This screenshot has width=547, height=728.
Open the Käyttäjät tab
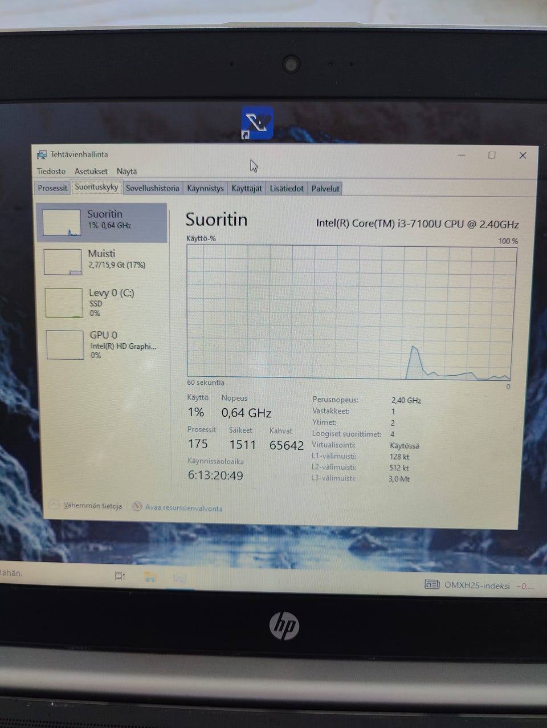click(x=247, y=188)
